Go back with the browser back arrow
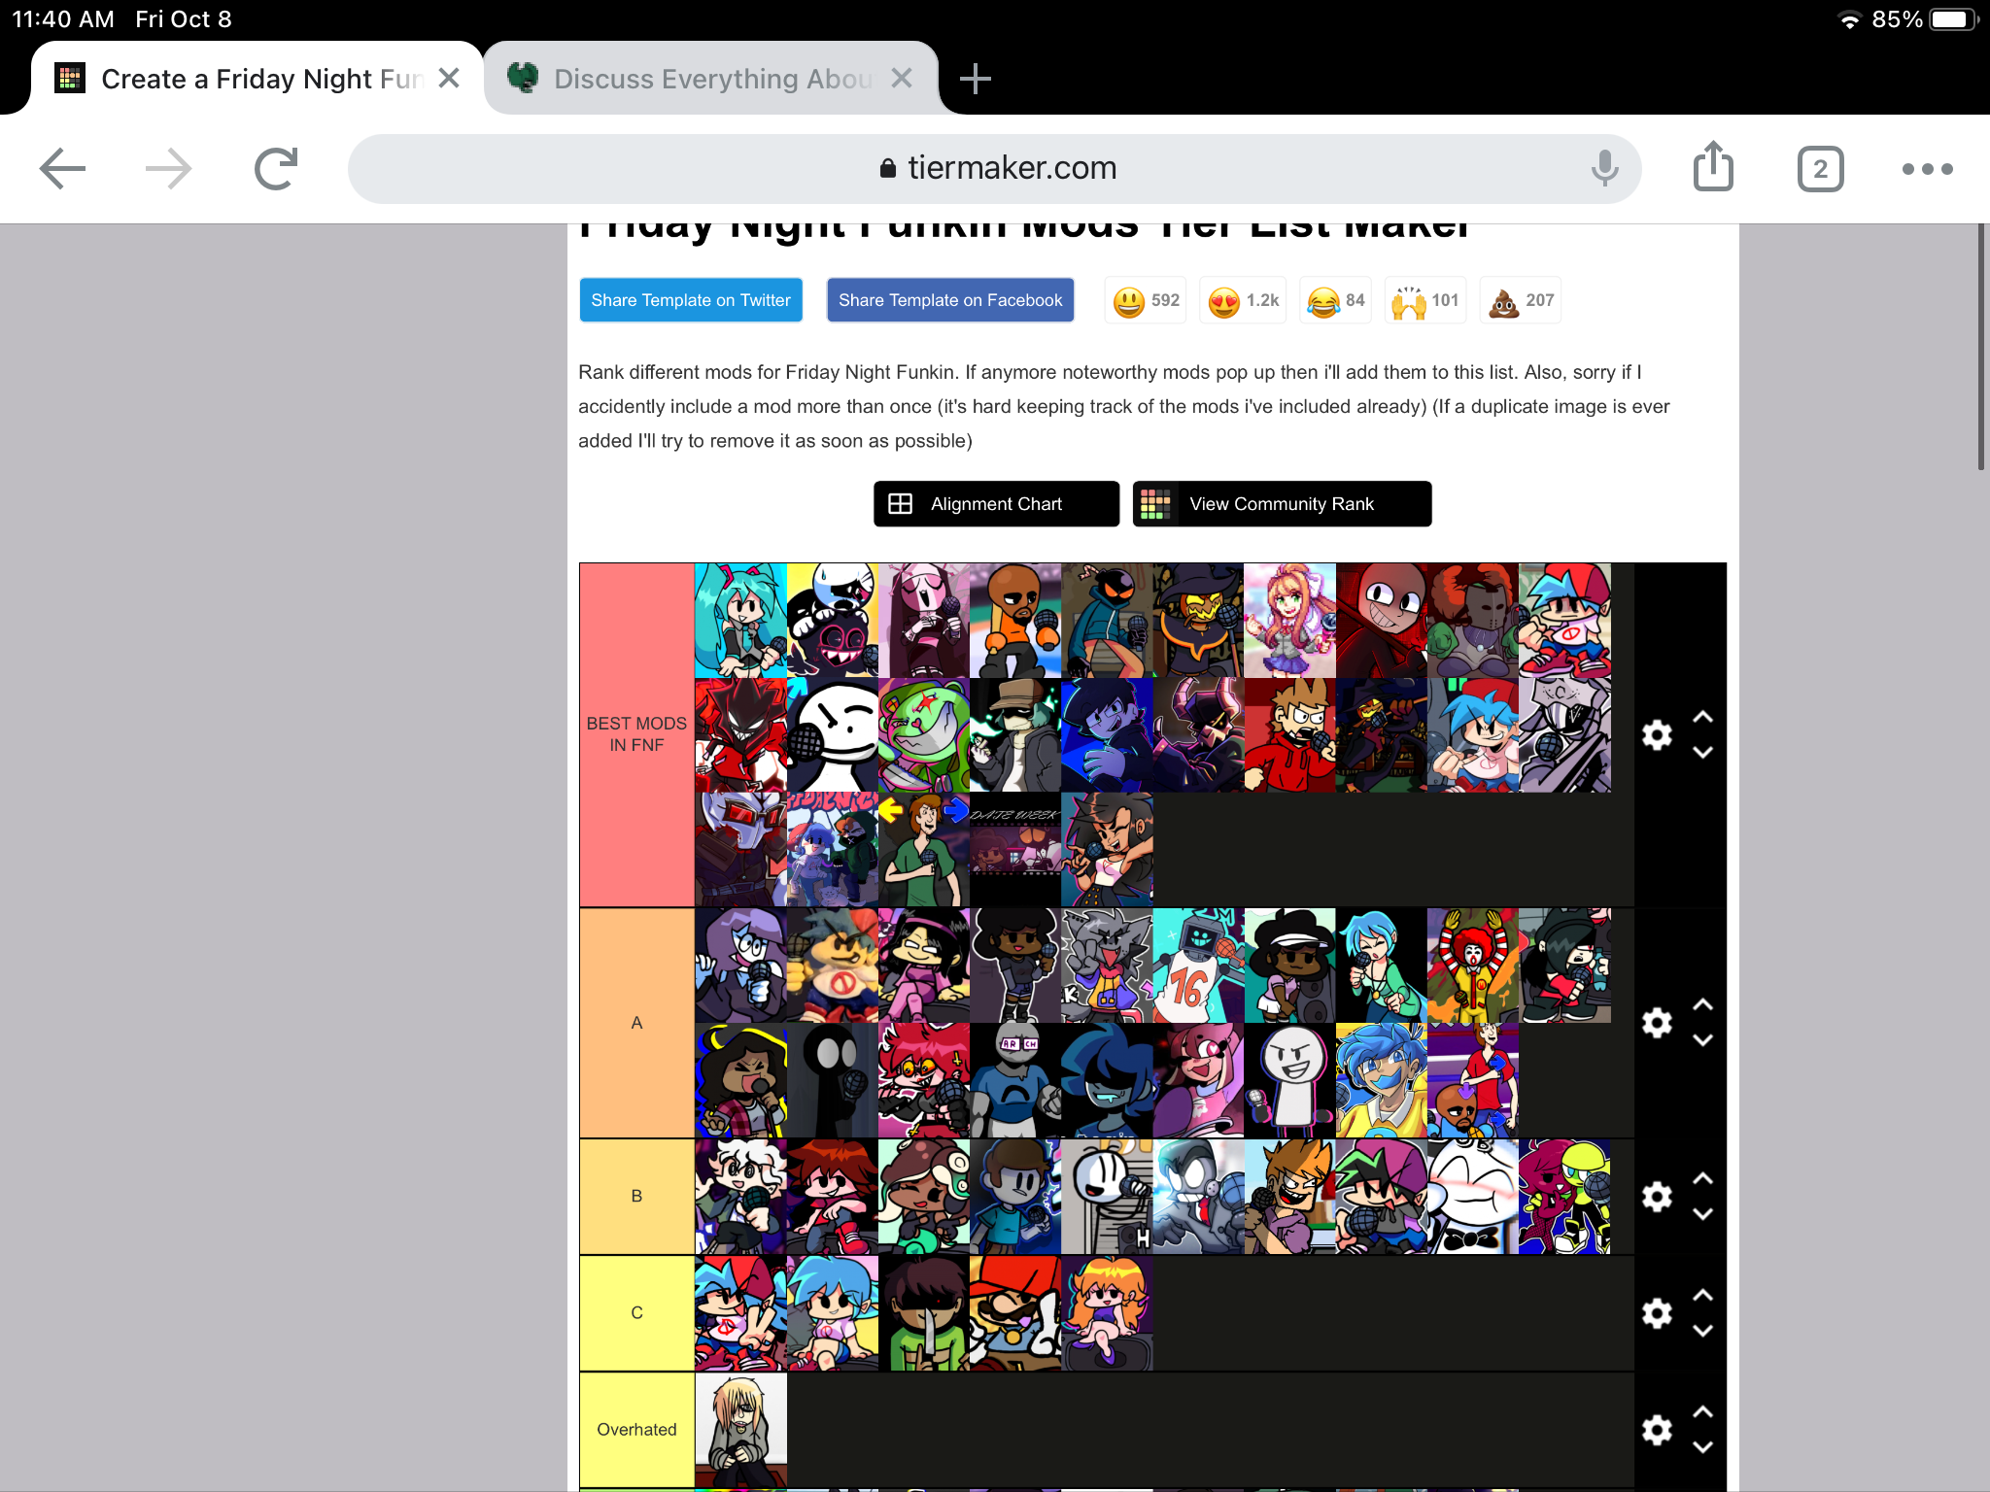Image resolution: width=1990 pixels, height=1492 pixels. [x=63, y=169]
